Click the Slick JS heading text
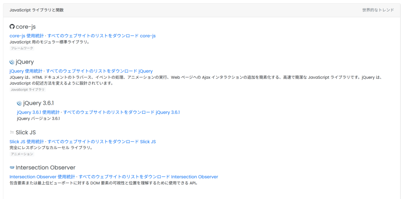Image resolution: width=401 pixels, height=199 pixels. (26, 132)
